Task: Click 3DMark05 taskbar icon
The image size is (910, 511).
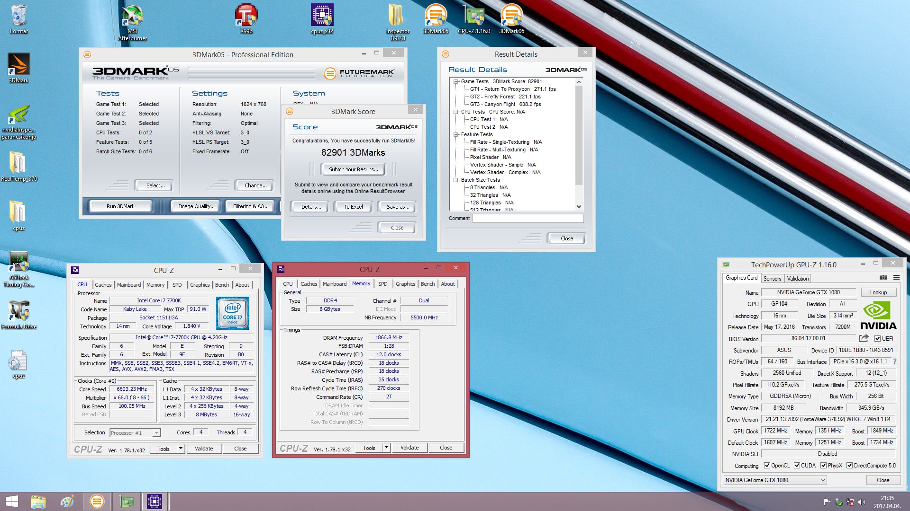Action: (x=97, y=501)
